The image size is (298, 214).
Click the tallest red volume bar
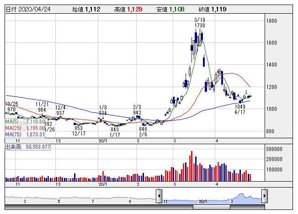coord(192,167)
